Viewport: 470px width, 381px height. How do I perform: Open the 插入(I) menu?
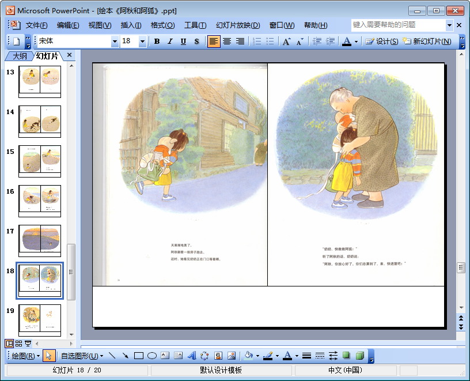(131, 25)
